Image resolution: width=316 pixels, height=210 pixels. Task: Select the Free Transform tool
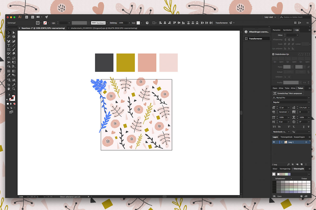(x=14, y=62)
